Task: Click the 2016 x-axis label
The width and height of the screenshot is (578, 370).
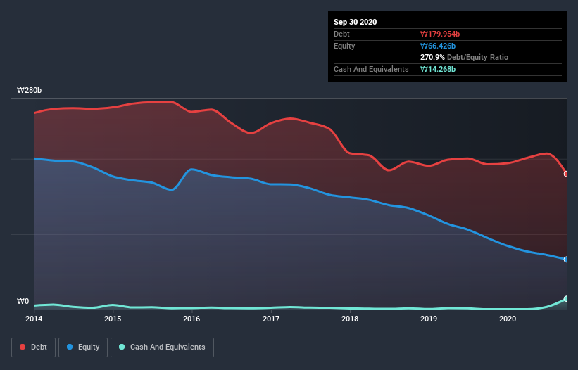Action: 191,319
